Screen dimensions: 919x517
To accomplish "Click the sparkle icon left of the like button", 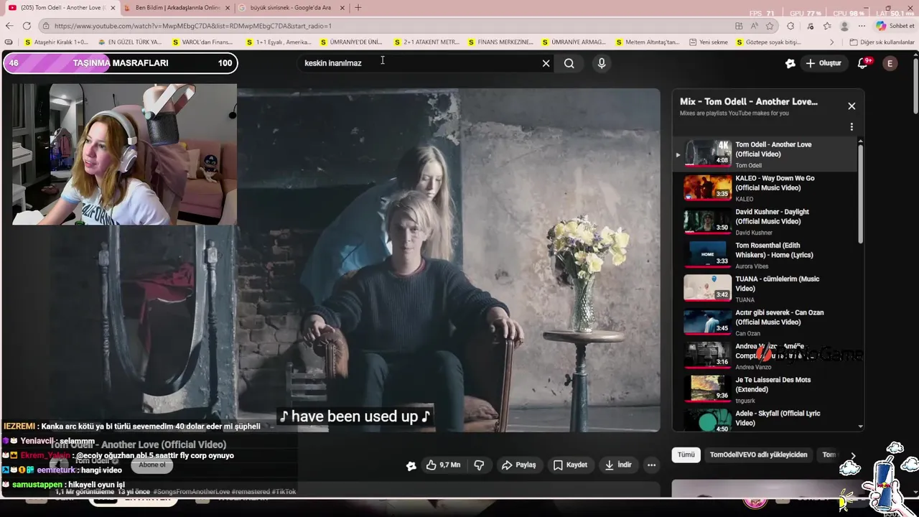I will (x=411, y=465).
